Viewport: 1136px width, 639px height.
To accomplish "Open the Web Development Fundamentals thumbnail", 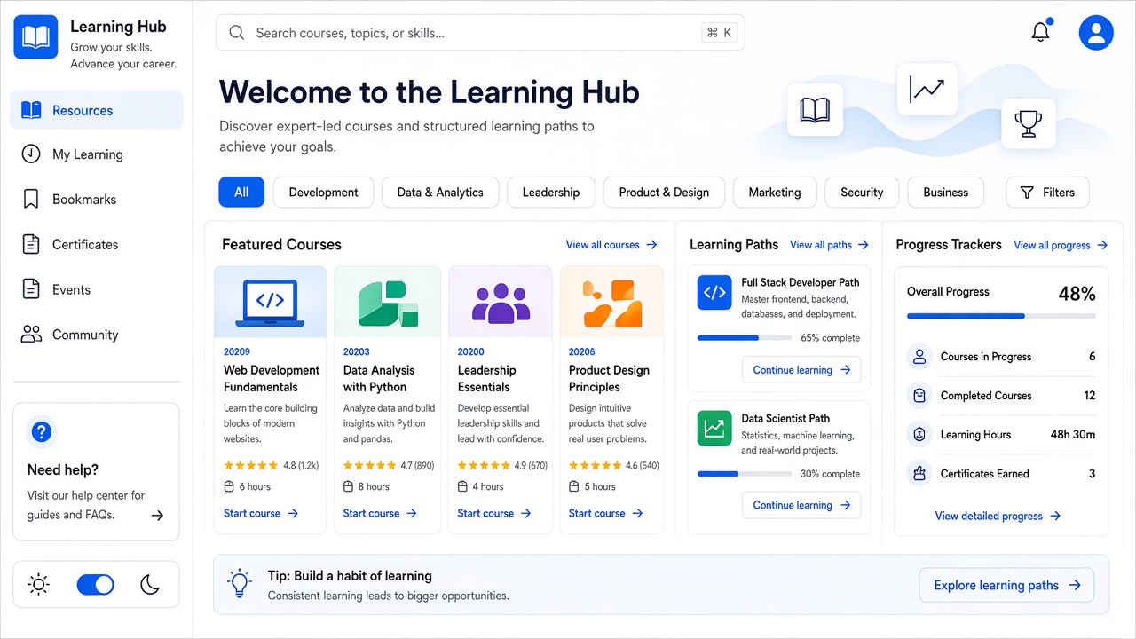I will click(270, 302).
